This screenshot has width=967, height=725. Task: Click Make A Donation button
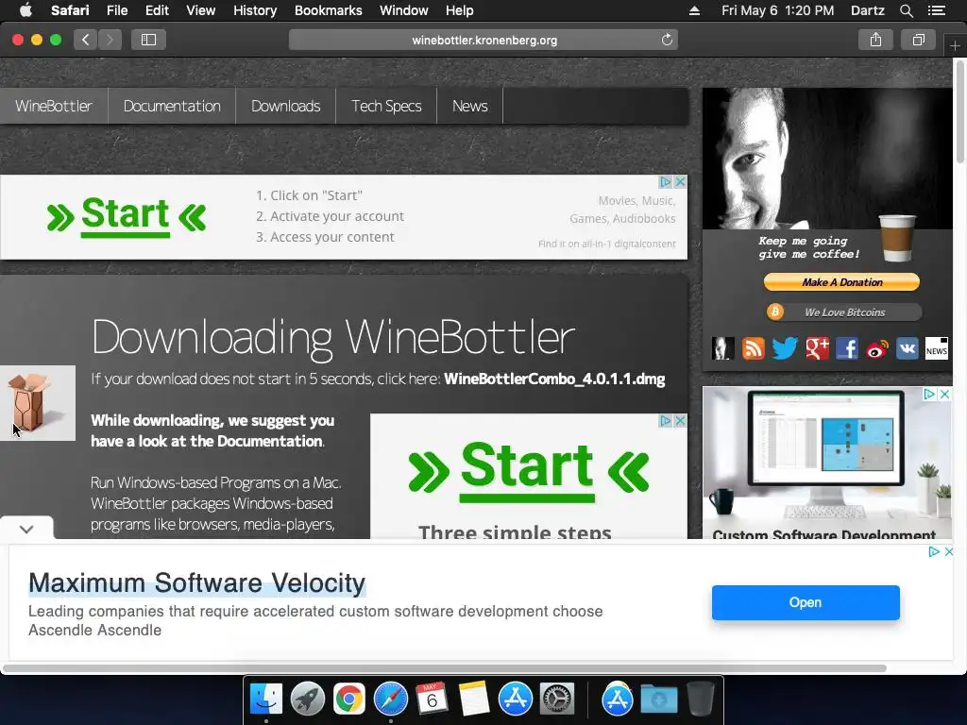click(x=841, y=282)
